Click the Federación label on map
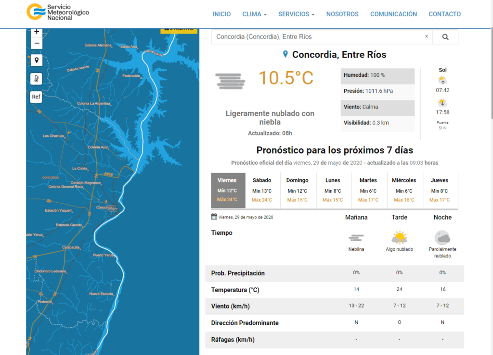Viewport: 493px width, 355px height. pos(131,76)
